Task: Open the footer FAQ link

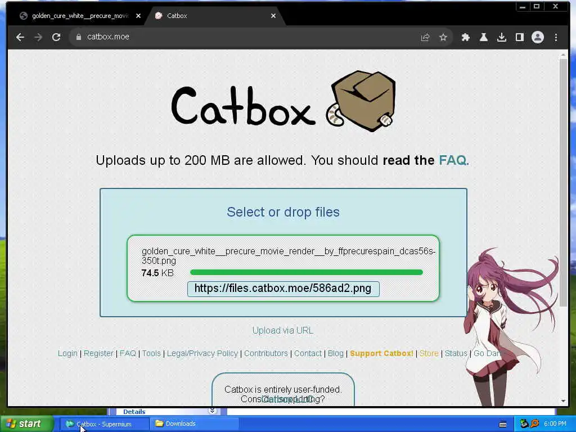Action: 128,353
